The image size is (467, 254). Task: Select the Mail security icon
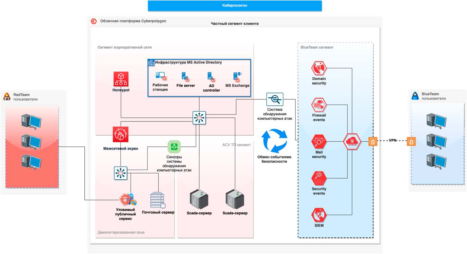pyautogui.click(x=319, y=141)
